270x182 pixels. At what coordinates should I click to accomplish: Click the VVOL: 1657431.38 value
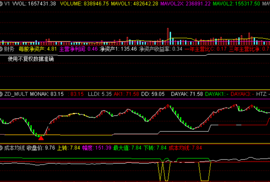[34, 3]
